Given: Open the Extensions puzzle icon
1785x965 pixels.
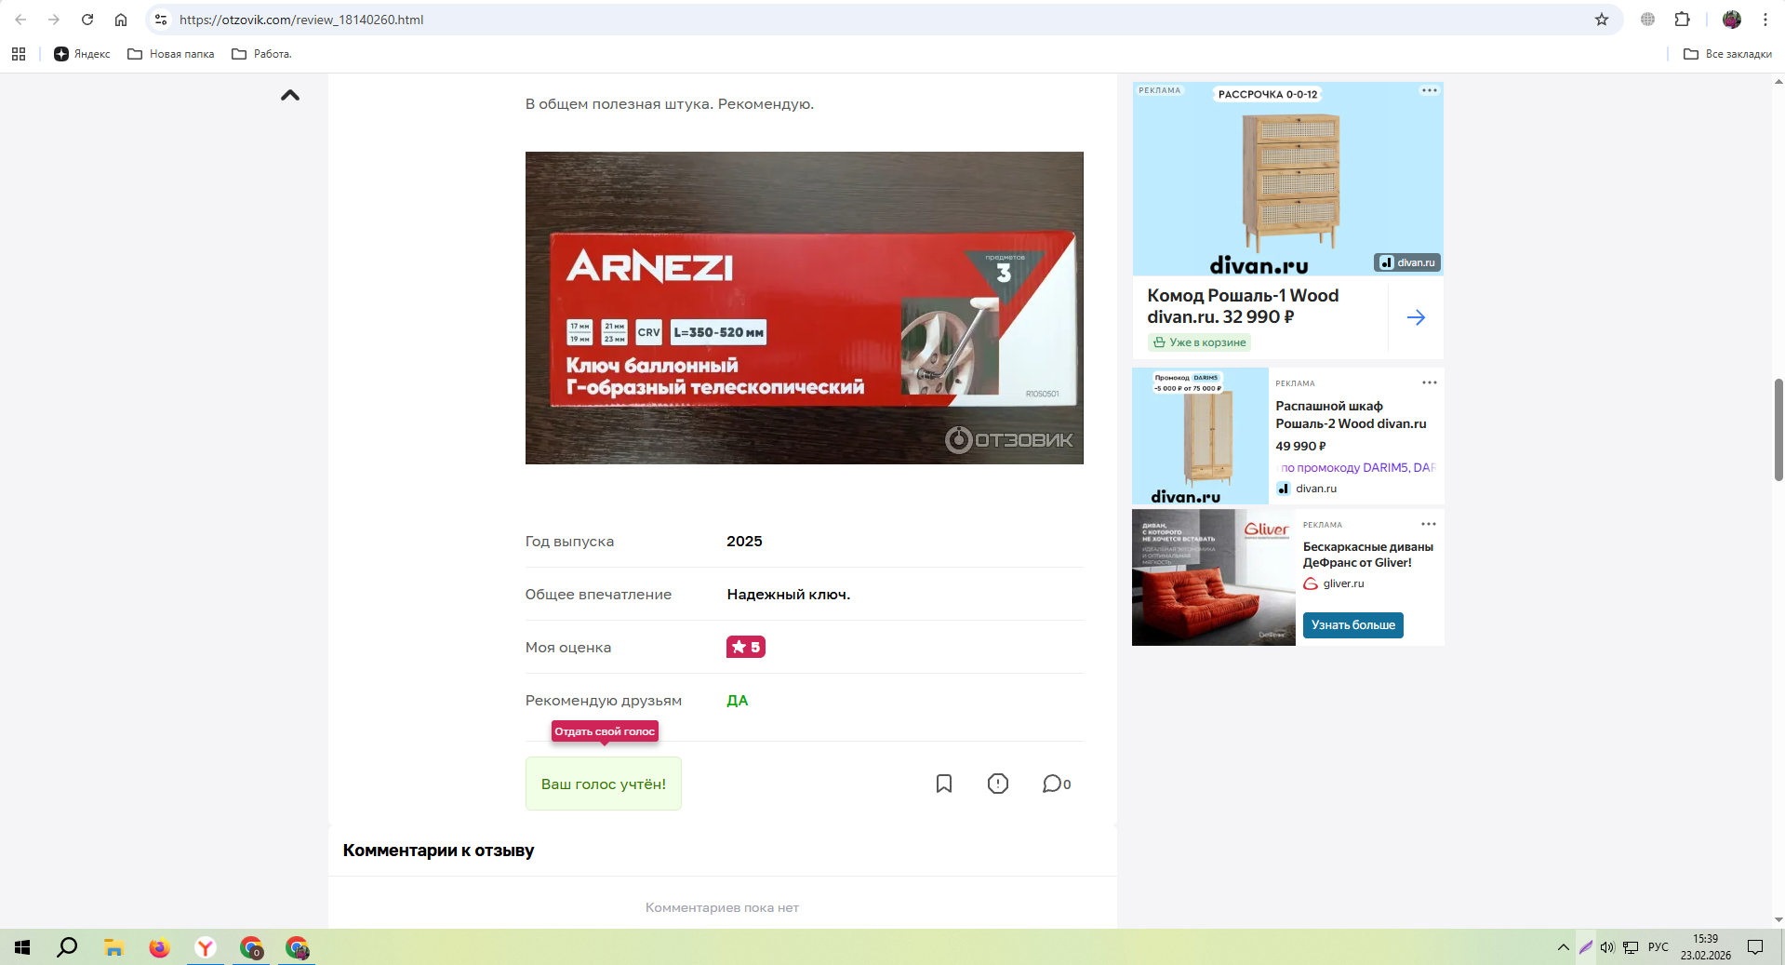Looking at the screenshot, I should [x=1683, y=20].
